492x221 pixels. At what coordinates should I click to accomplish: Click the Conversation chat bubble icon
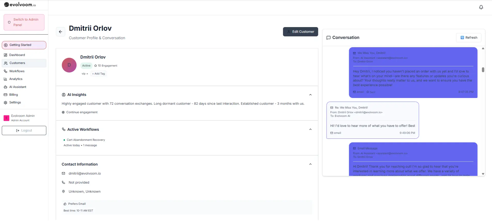pos(328,38)
